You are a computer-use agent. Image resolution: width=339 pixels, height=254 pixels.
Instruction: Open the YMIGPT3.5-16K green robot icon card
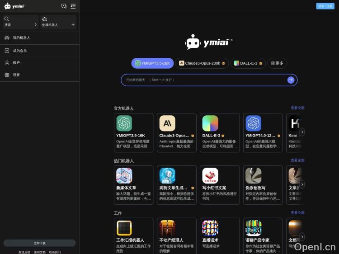pos(124,123)
